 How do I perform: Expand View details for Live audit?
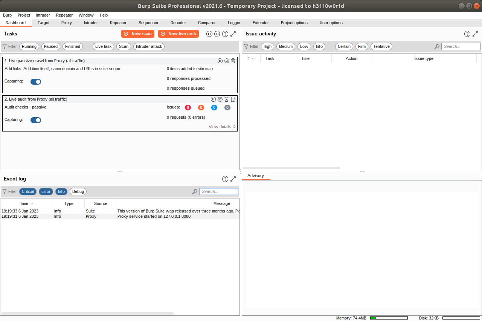[222, 127]
